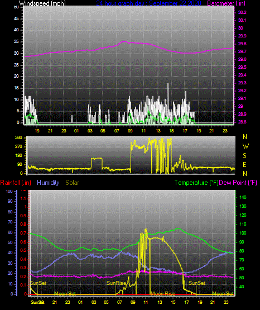Click the '180' wind direction scale value
This screenshot has height=310, width=260.
pos(18,156)
